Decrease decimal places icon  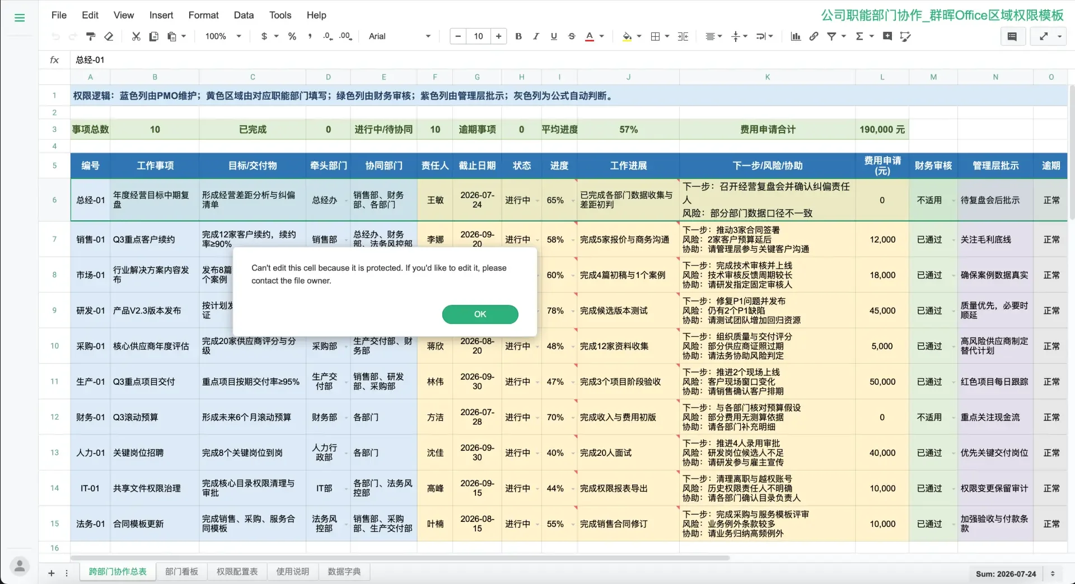coord(328,36)
